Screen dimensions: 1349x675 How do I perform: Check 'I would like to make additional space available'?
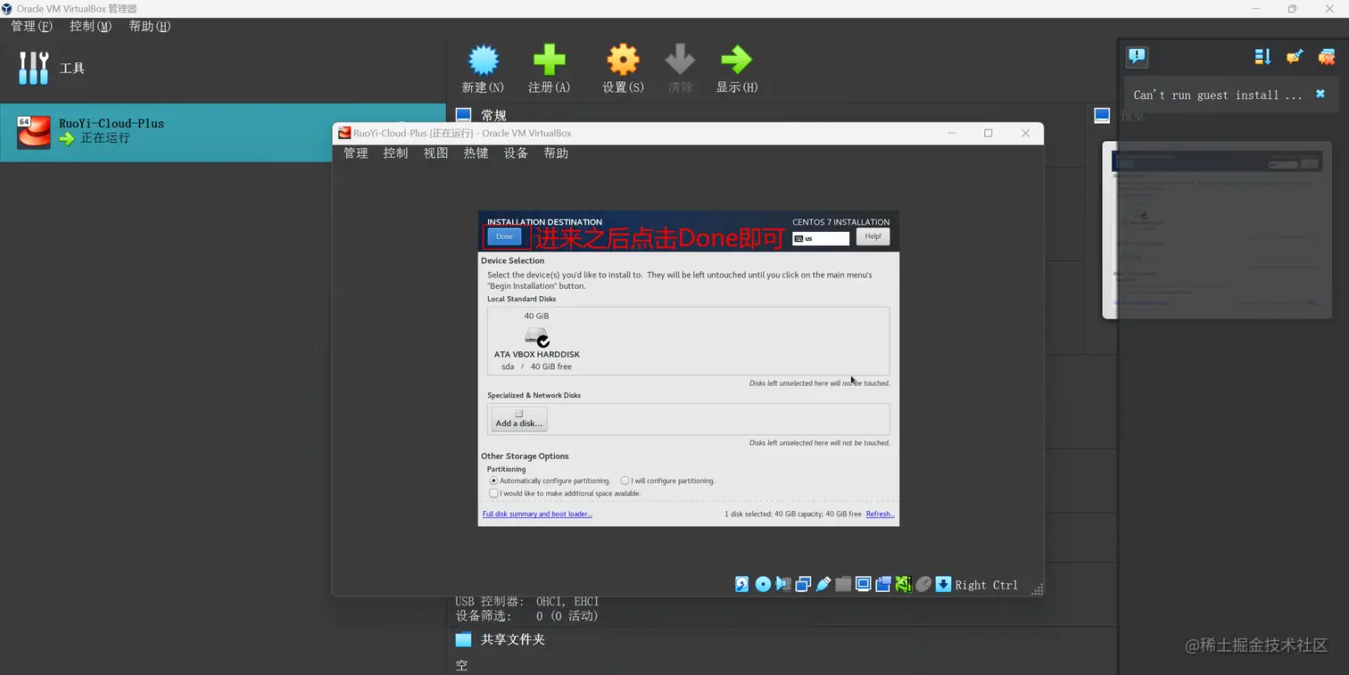(493, 493)
